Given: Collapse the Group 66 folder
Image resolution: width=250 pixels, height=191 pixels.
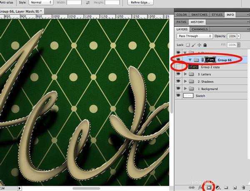Looking at the screenshot, I should (190, 60).
